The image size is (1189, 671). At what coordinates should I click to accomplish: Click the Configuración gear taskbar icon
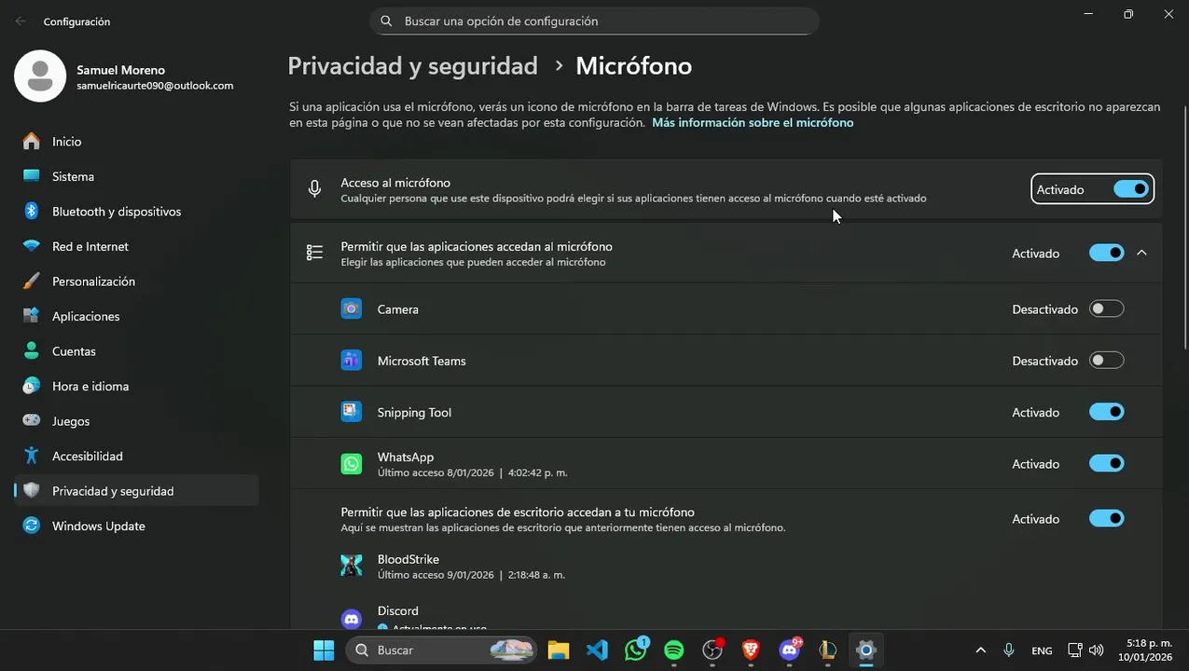coord(866,650)
